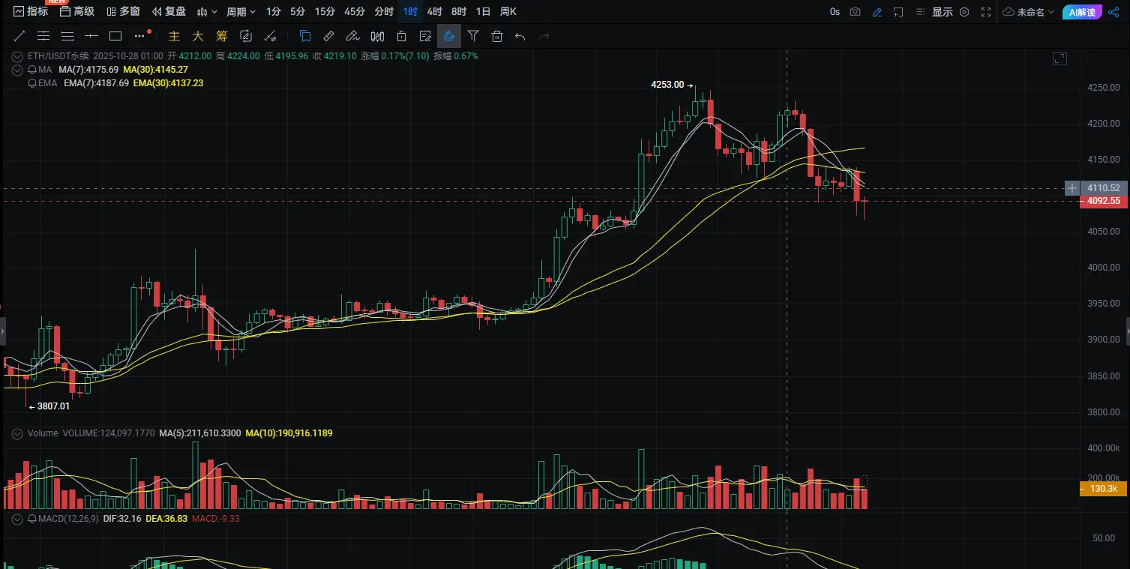Open the 高级 advanced chart mode

(77, 11)
